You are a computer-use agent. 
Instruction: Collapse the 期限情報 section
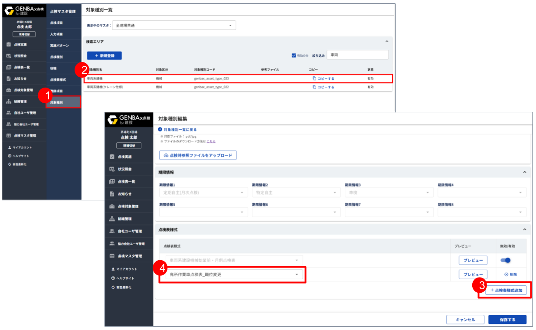524,172
